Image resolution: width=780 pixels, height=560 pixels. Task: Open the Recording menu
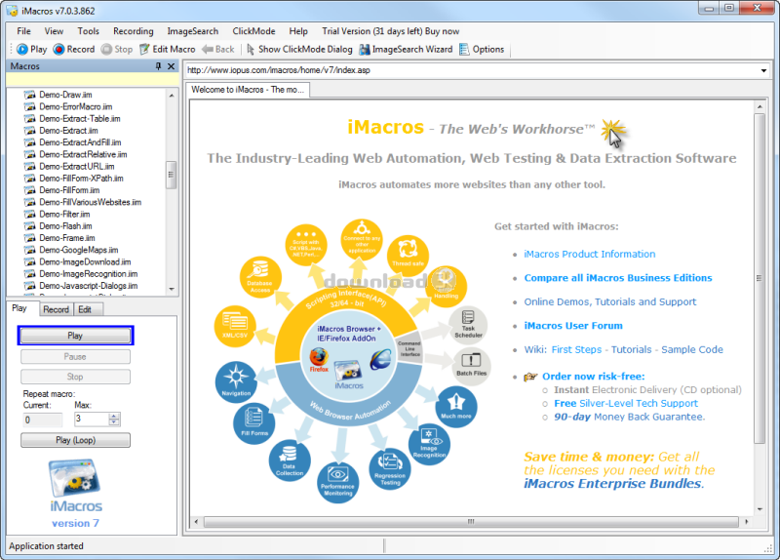click(134, 31)
